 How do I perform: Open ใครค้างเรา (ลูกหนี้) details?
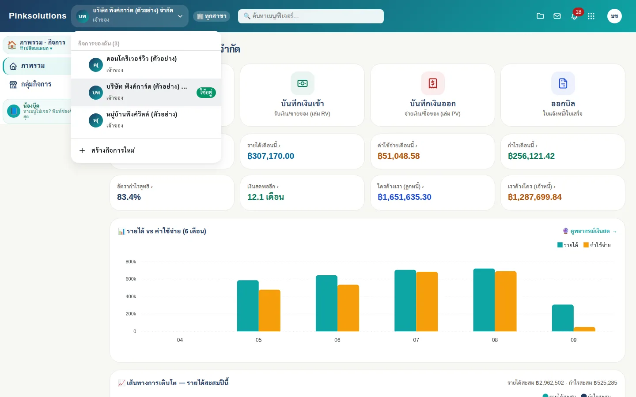coord(432,193)
